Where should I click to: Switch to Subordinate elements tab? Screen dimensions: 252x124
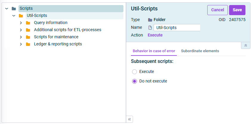pyautogui.click(x=200, y=51)
